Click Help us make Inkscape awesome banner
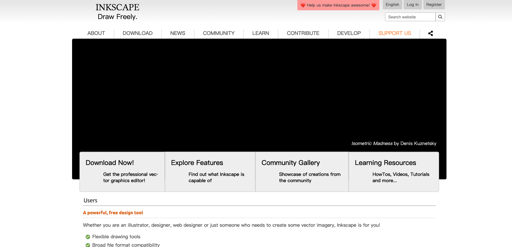Image resolution: width=512 pixels, height=247 pixels. [x=338, y=5]
